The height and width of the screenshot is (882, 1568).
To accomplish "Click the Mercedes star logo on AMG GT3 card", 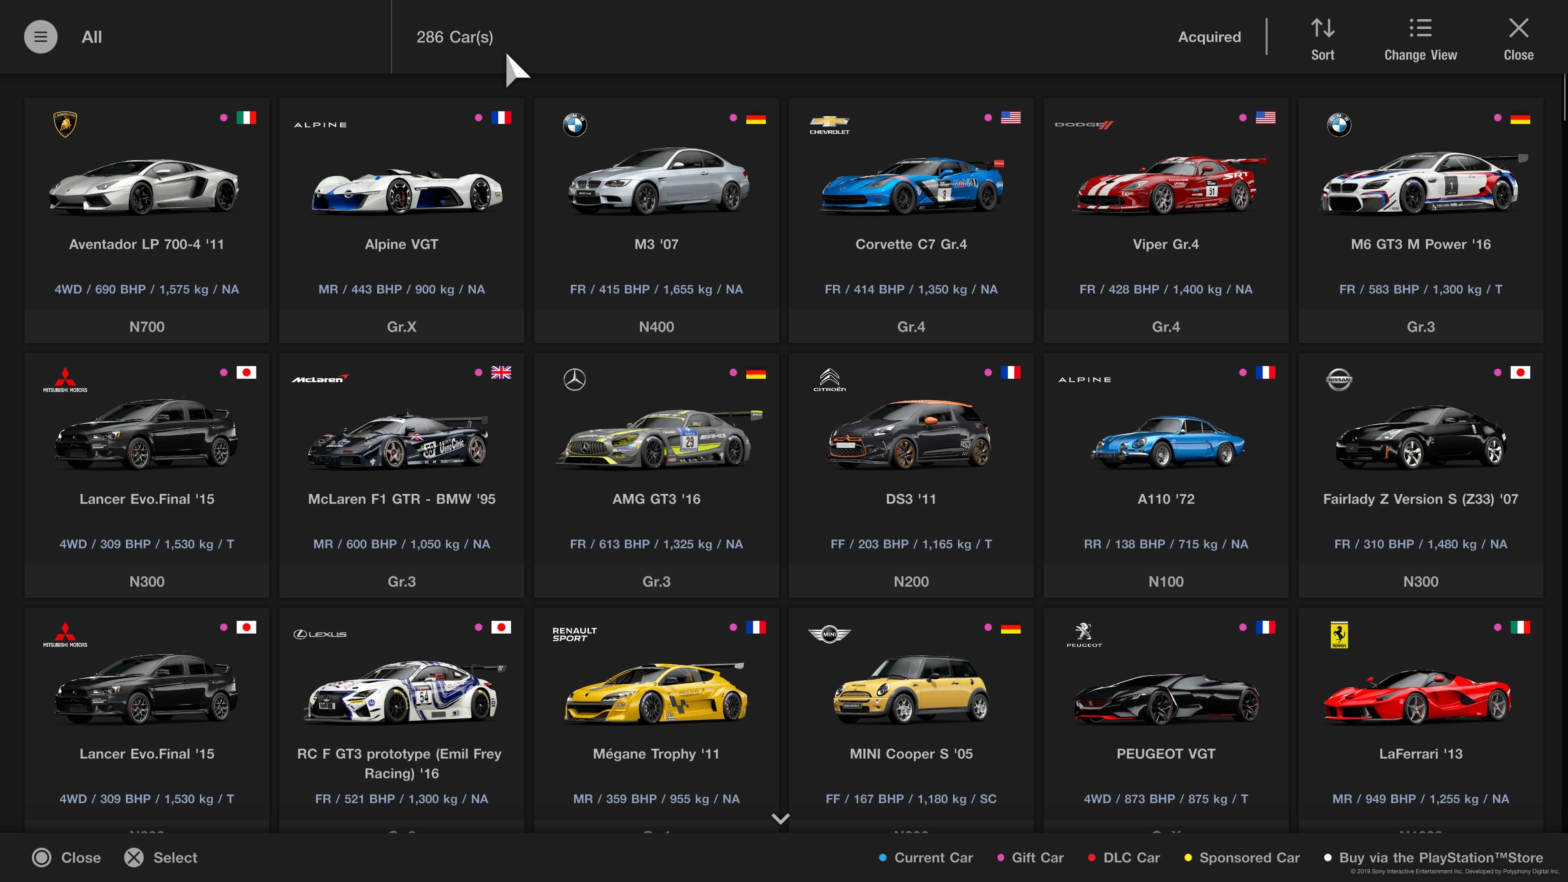I will pos(575,379).
